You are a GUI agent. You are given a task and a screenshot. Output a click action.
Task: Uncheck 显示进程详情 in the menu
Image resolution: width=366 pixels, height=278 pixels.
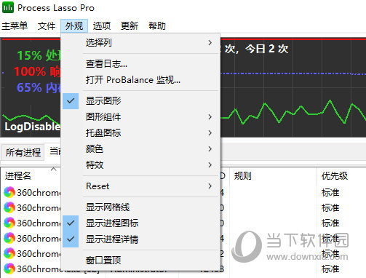[140, 239]
